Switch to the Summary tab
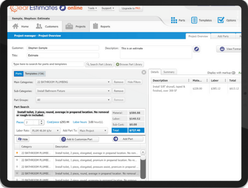248x188 pixels. click(x=169, y=72)
